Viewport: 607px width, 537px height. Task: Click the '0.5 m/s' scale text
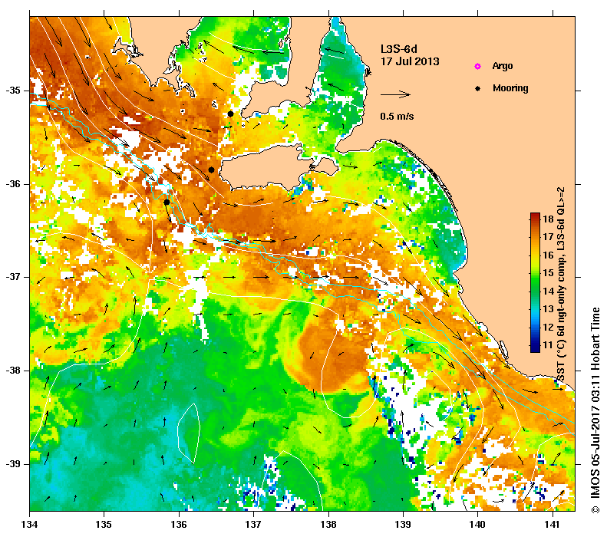point(397,116)
